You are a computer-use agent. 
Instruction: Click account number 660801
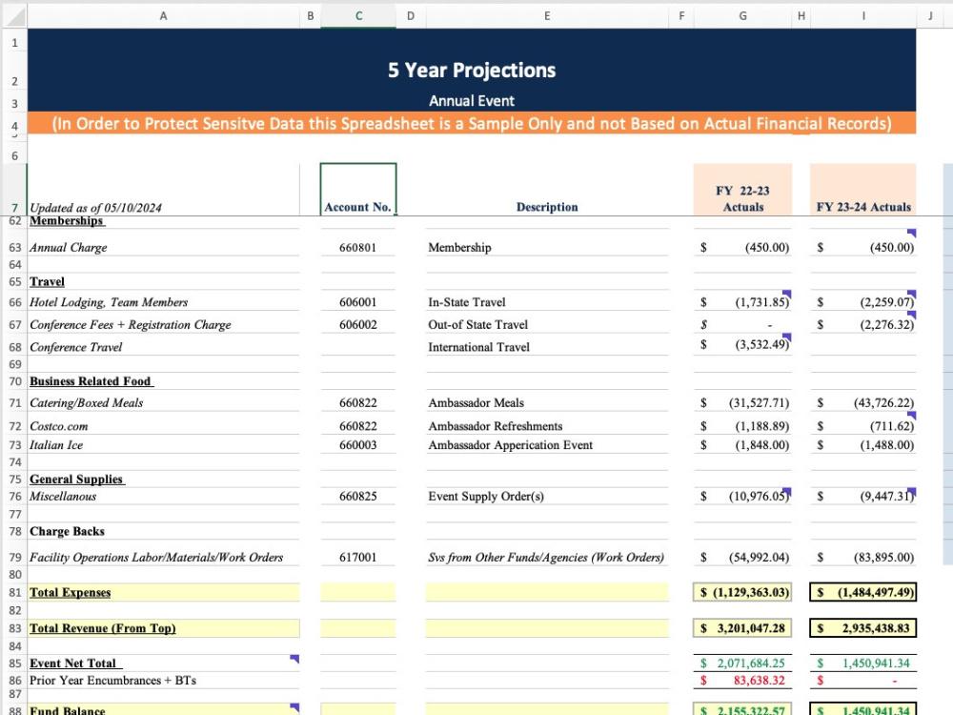[358, 248]
